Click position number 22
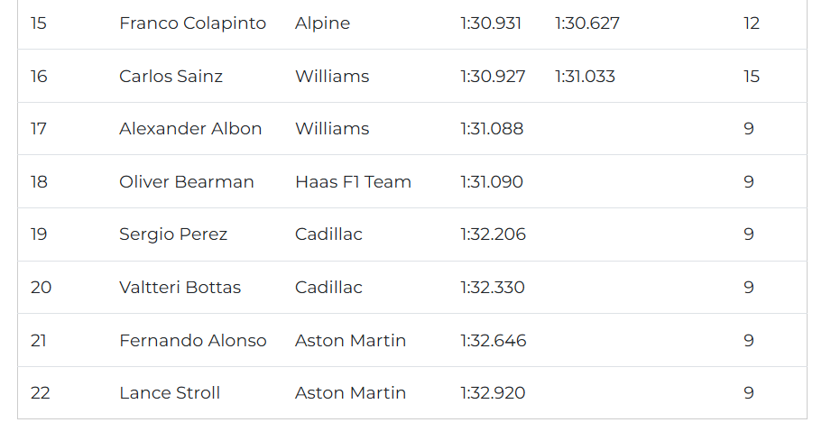This screenshot has height=441, width=831. click(x=39, y=393)
